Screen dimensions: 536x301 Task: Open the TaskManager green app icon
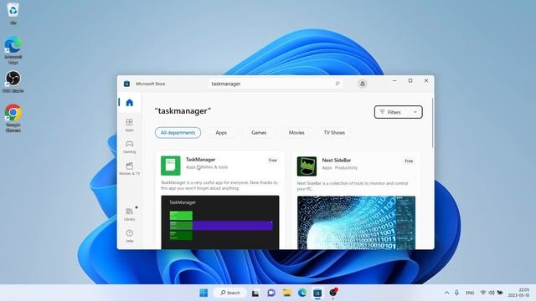(171, 166)
